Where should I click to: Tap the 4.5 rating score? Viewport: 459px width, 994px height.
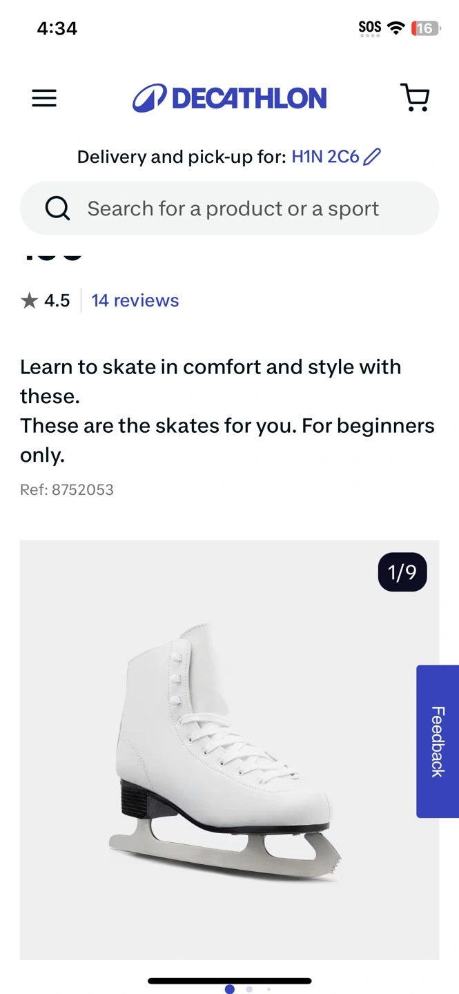(x=57, y=301)
